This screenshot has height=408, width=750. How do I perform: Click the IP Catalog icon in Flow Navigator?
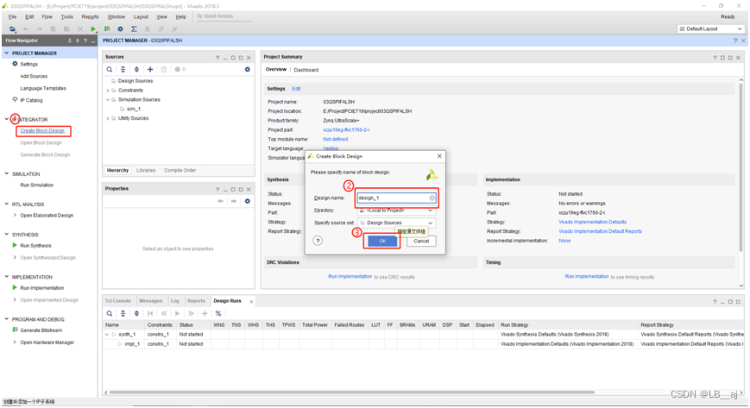coord(15,100)
